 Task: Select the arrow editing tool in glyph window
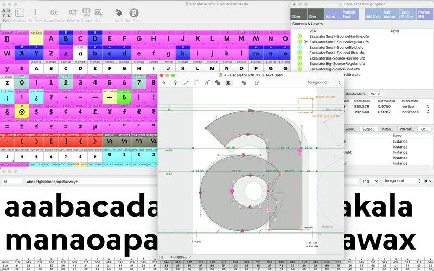165,83
